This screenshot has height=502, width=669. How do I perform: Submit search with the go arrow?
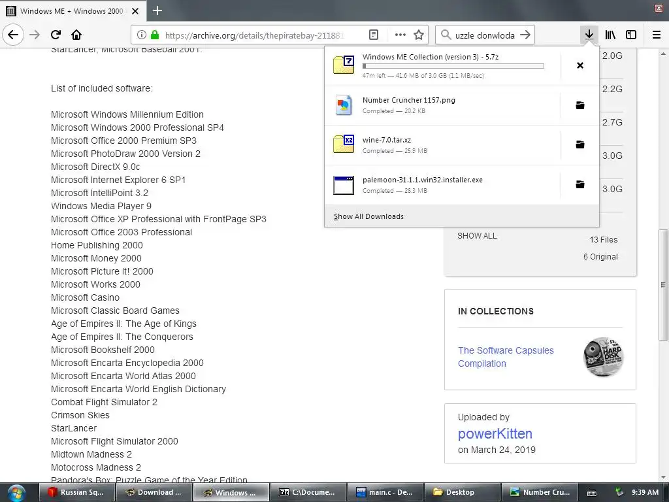526,35
